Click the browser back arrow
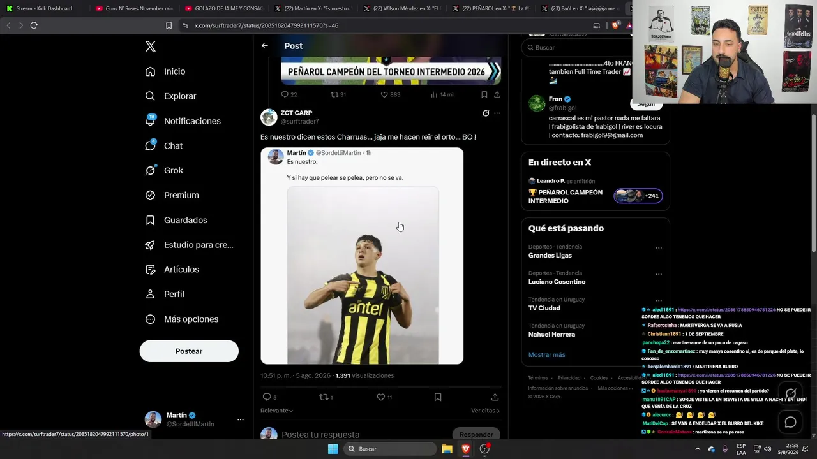The image size is (817, 459). click(x=8, y=25)
